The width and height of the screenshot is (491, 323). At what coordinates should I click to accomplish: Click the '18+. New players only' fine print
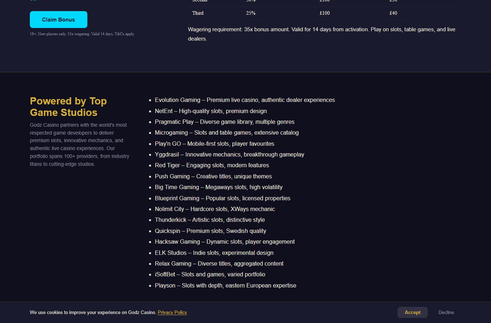[82, 34]
